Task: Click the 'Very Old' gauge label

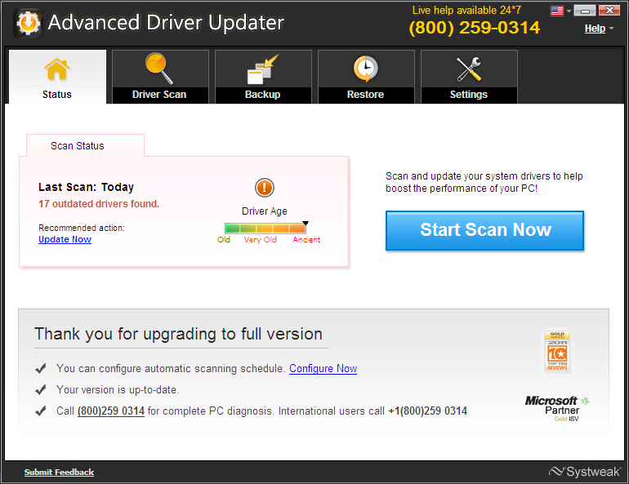Action: 261,240
